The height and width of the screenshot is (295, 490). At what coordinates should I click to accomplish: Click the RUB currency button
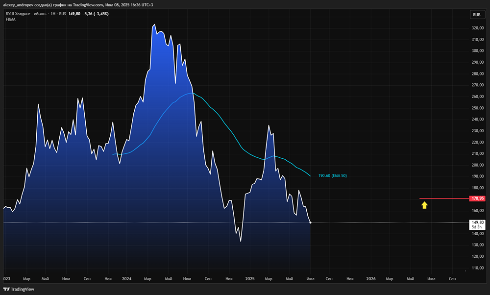click(x=477, y=15)
